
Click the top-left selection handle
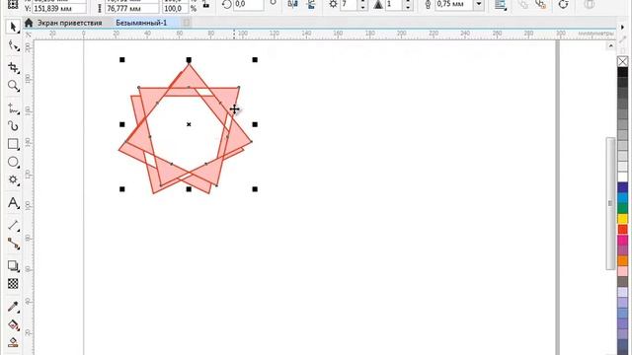(x=122, y=60)
